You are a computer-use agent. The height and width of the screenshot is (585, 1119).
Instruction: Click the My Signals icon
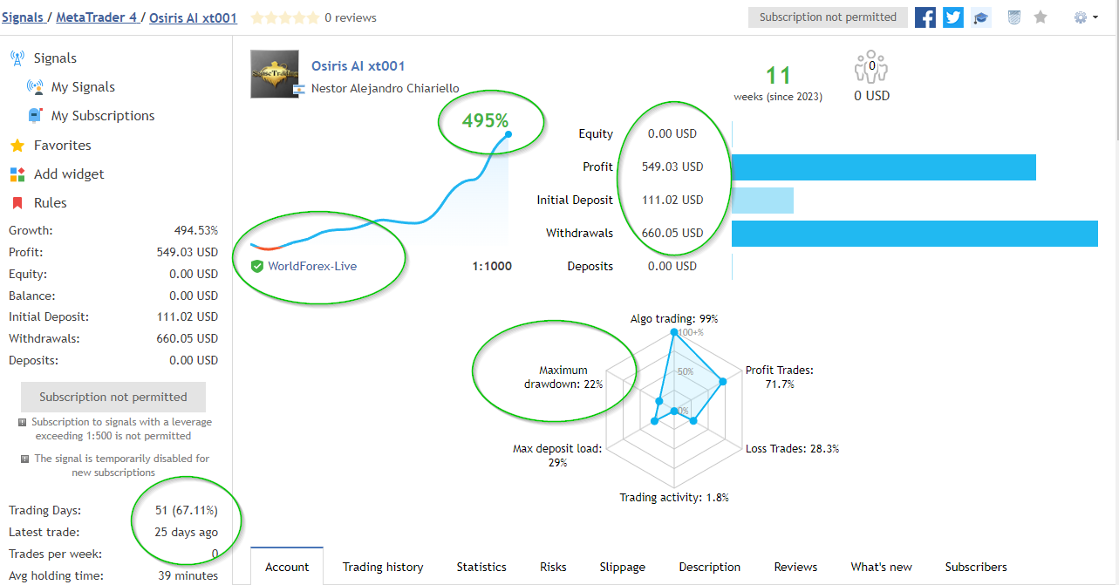(x=35, y=87)
